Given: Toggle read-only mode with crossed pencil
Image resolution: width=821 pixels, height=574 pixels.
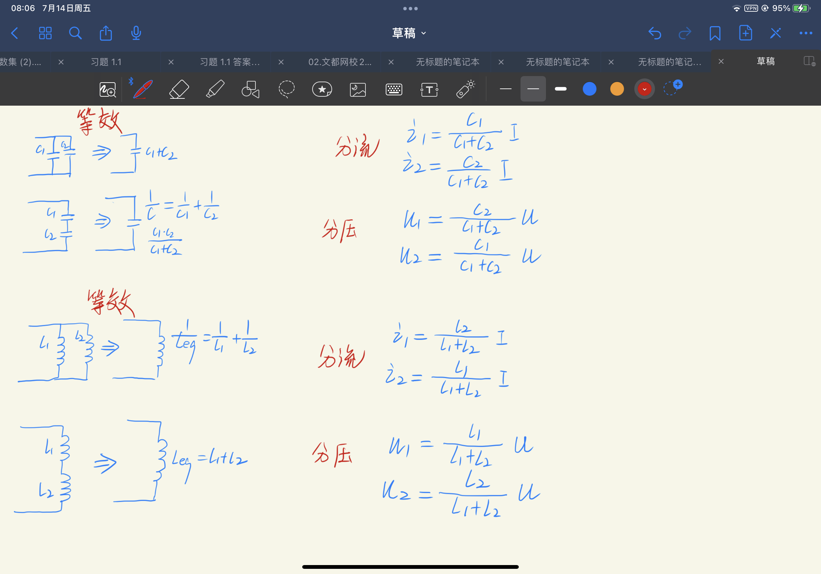Looking at the screenshot, I should tap(775, 33).
